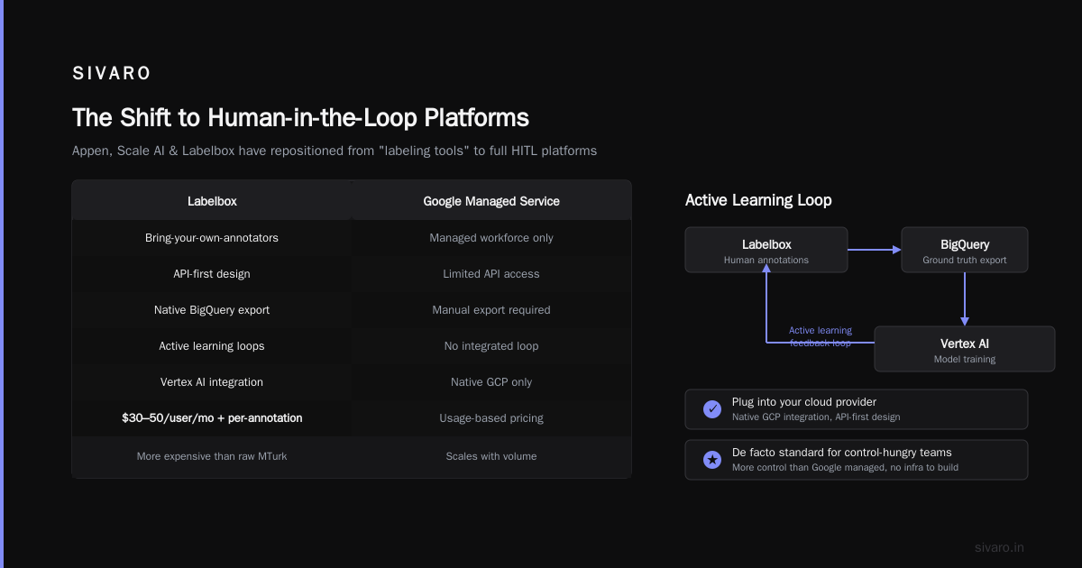Click the star icon beside De facto standard

[x=712, y=460]
